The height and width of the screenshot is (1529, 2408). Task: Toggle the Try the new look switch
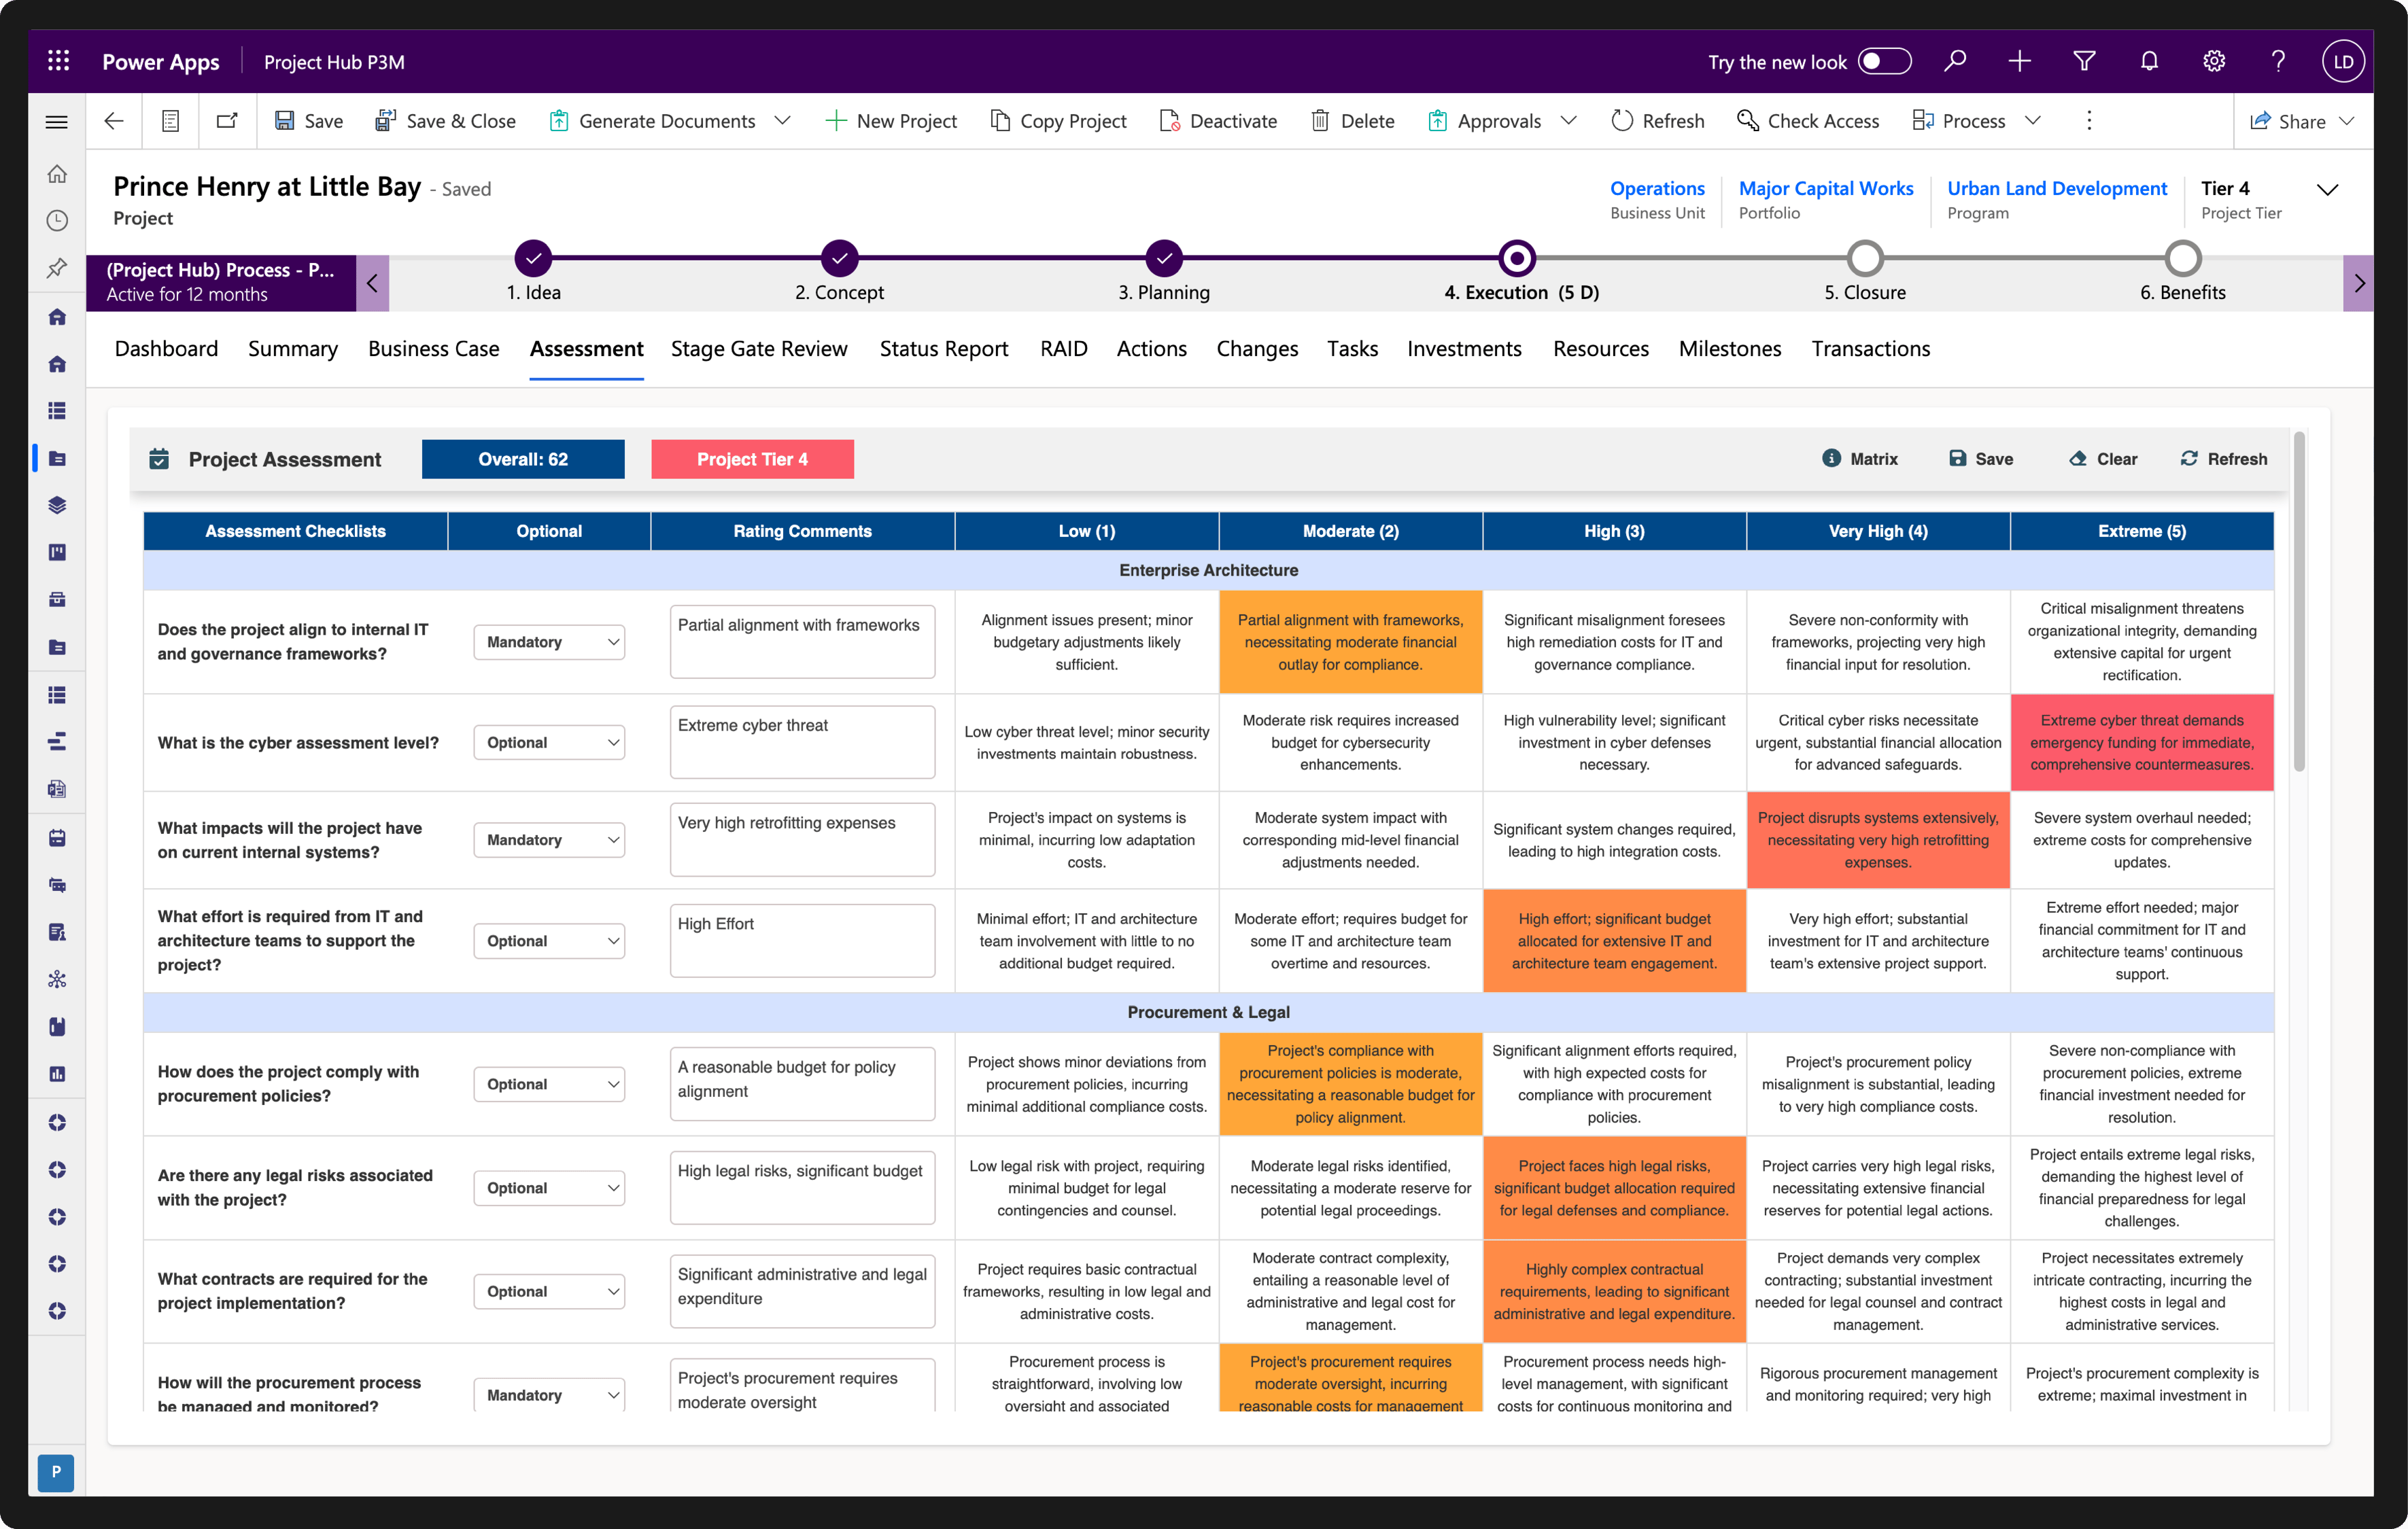click(1884, 61)
